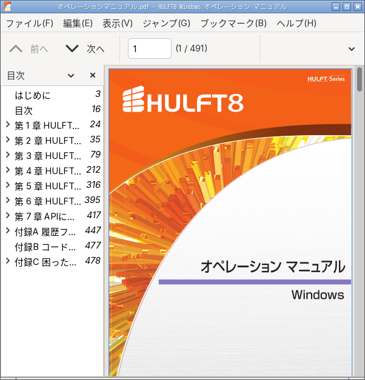Open the toolbar overflow chevron menu

352,49
